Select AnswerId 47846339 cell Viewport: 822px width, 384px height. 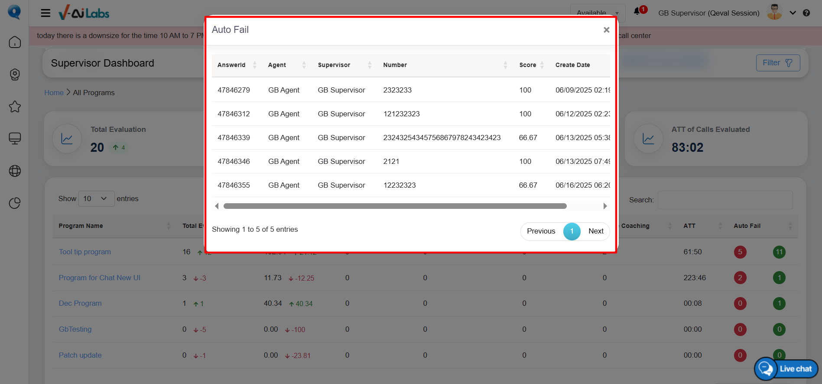[234, 138]
